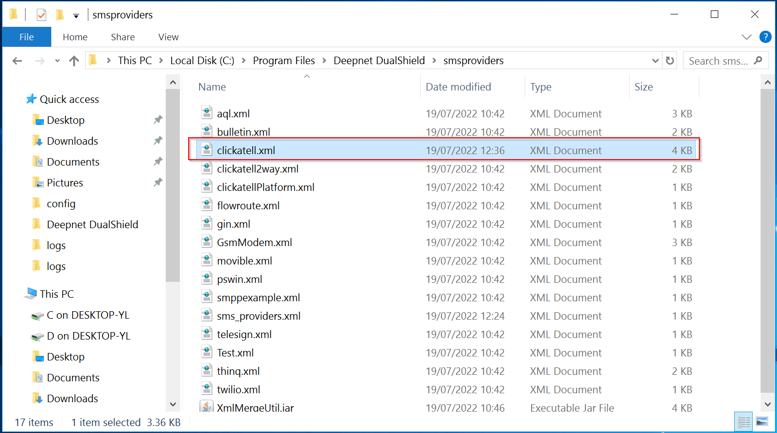The image size is (777, 433).
Task: Open the address bar history dropdown
Action: coord(655,61)
